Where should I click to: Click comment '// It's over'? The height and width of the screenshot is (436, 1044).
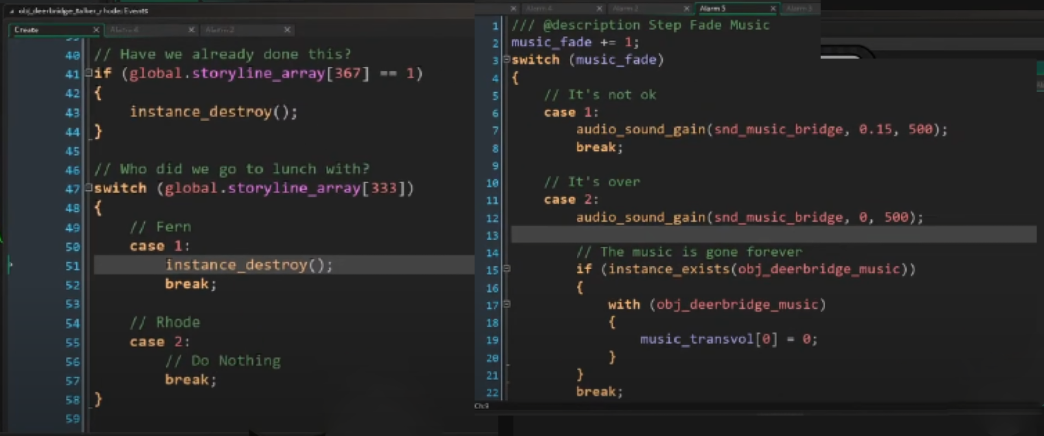pyautogui.click(x=592, y=182)
